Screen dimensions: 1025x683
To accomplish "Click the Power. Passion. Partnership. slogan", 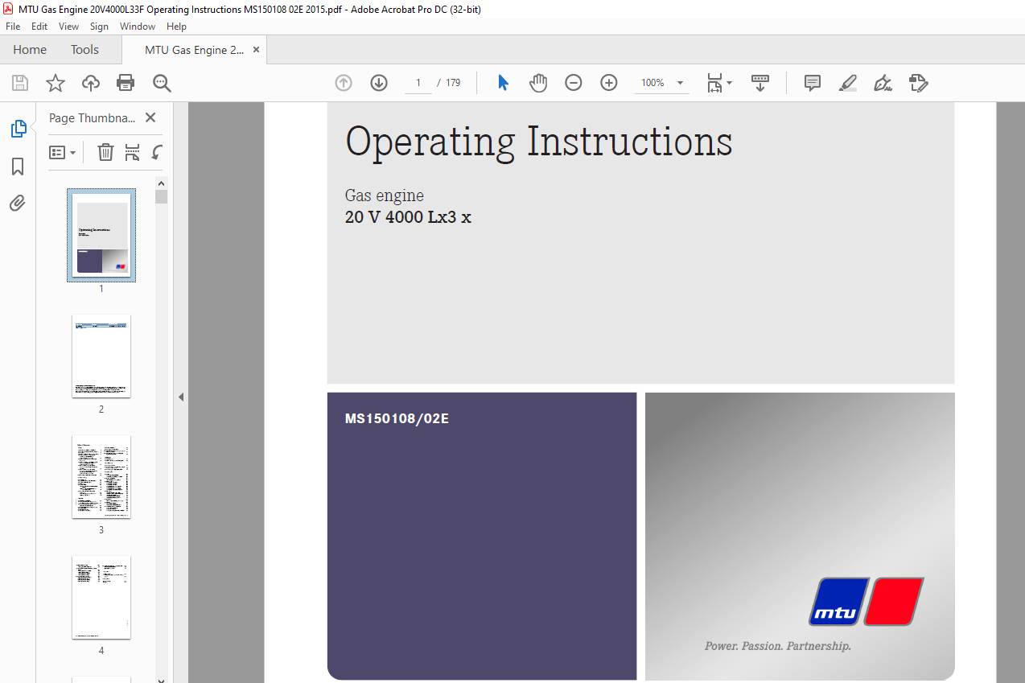I will click(x=778, y=646).
